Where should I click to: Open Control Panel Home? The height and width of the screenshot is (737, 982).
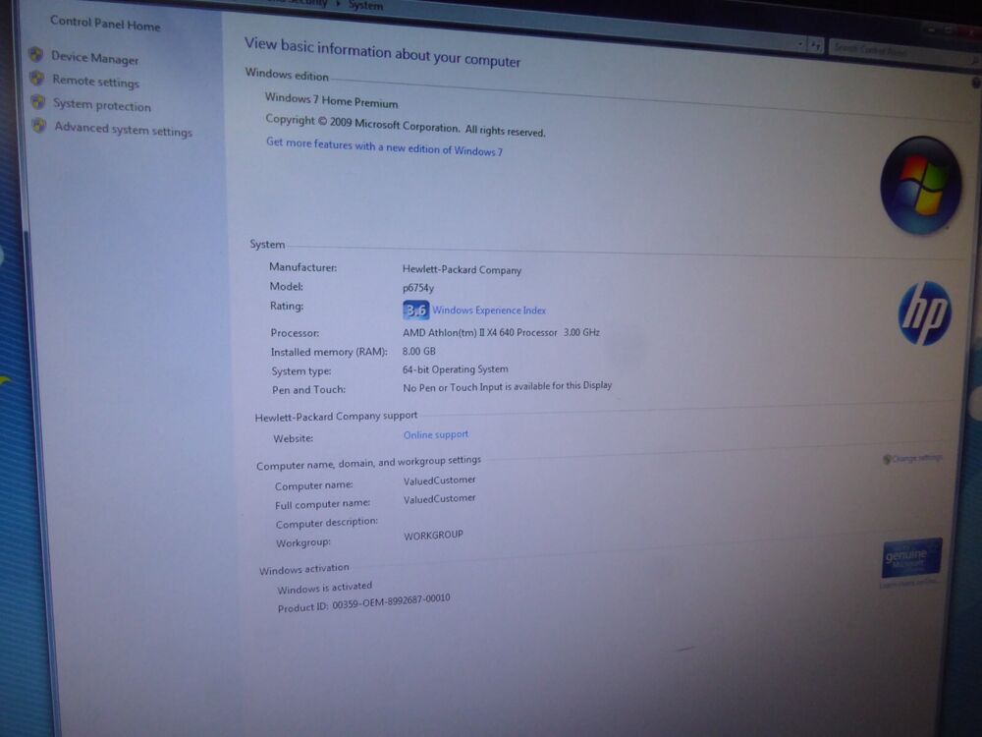click(105, 24)
